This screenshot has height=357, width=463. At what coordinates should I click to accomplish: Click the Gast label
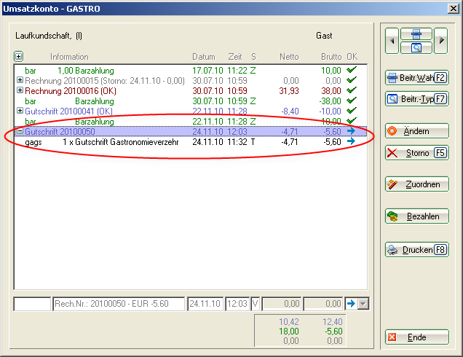coord(324,36)
